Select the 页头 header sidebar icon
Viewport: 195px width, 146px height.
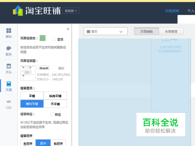point(9,69)
